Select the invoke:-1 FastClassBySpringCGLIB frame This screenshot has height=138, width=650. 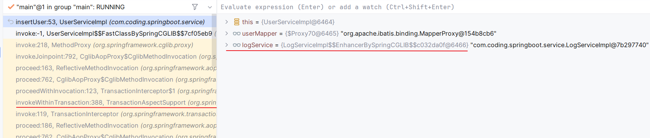pos(110,33)
